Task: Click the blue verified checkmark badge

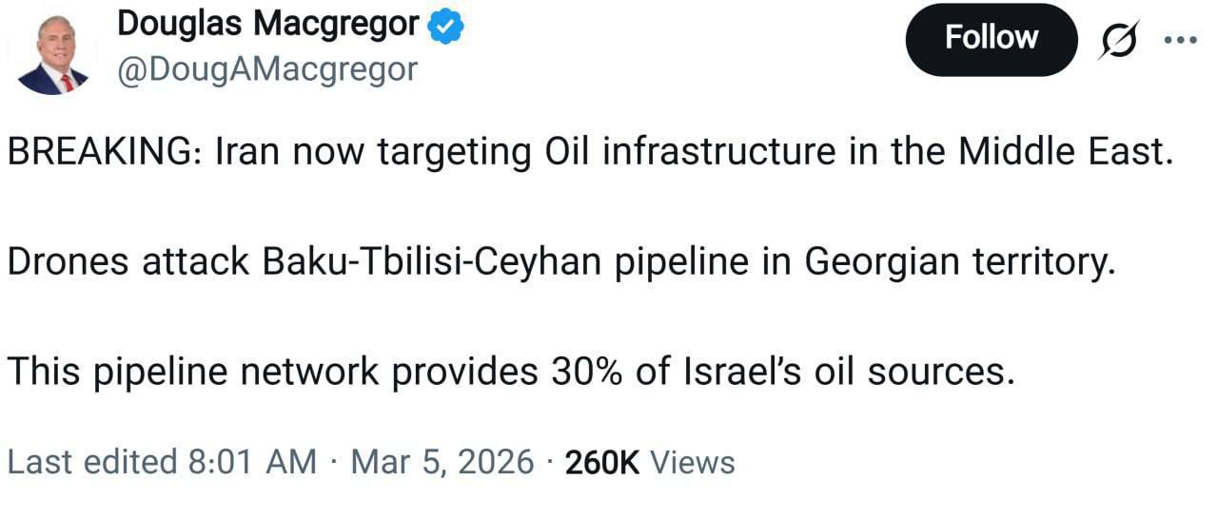Action: tap(444, 26)
